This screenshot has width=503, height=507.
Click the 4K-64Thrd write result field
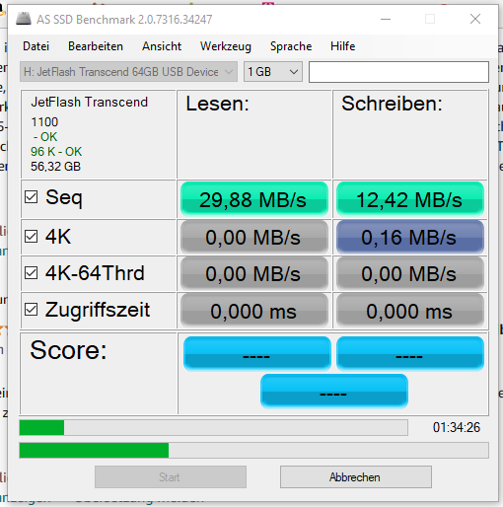pos(410,273)
